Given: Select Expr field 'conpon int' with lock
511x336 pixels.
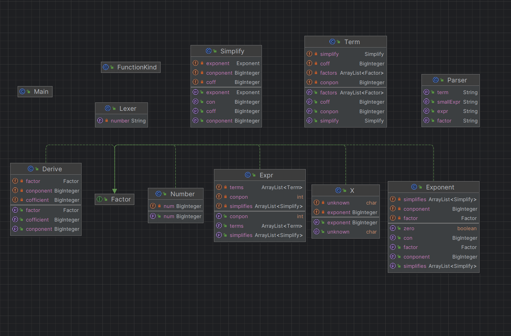Looking at the screenshot, I should point(260,197).
